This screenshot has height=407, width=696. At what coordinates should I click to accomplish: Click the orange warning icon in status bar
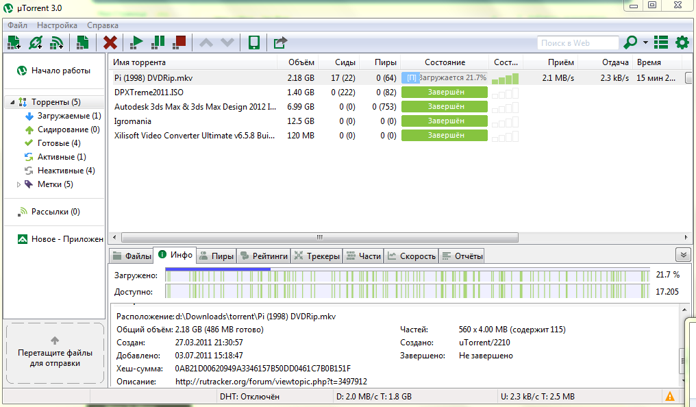point(670,395)
